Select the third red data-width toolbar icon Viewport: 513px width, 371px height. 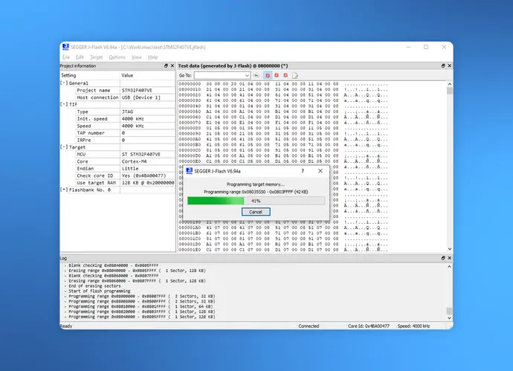tap(285, 75)
